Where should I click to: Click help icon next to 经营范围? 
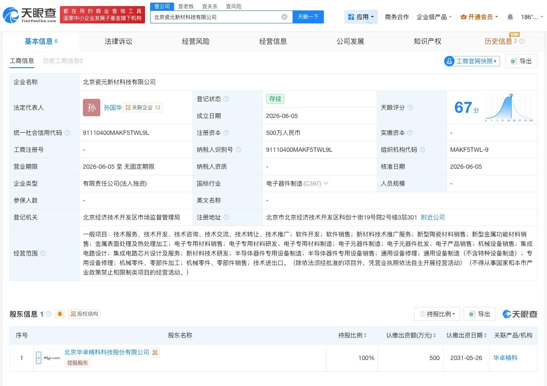(43, 253)
